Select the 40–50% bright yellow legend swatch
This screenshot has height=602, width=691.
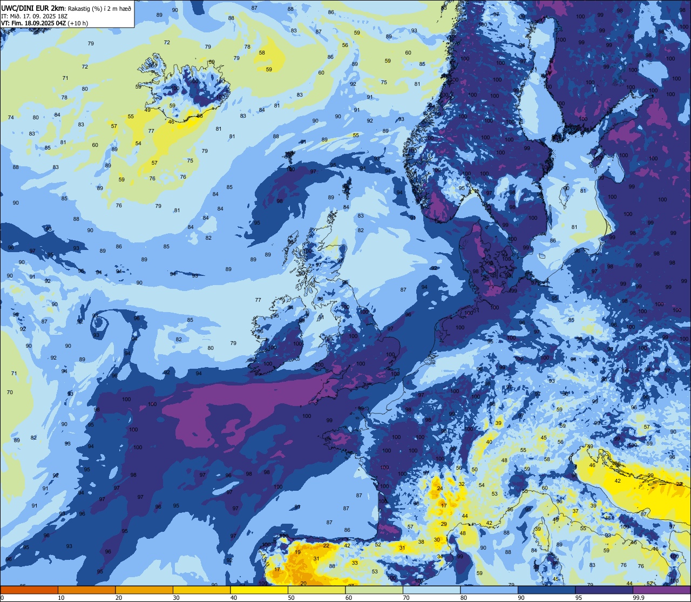[x=259, y=590]
